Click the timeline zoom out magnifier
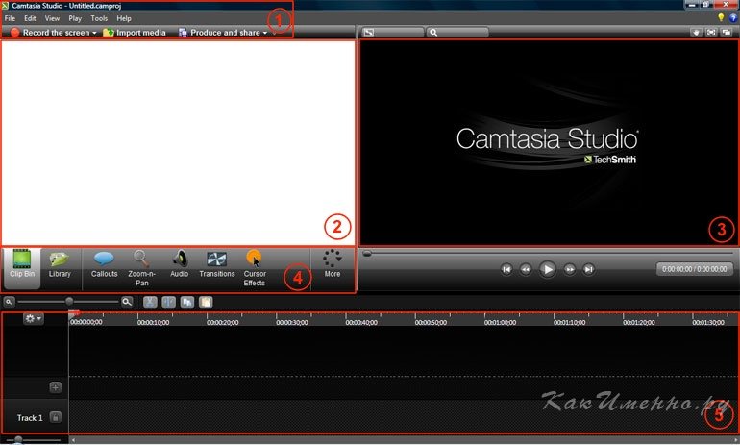 click(x=9, y=302)
